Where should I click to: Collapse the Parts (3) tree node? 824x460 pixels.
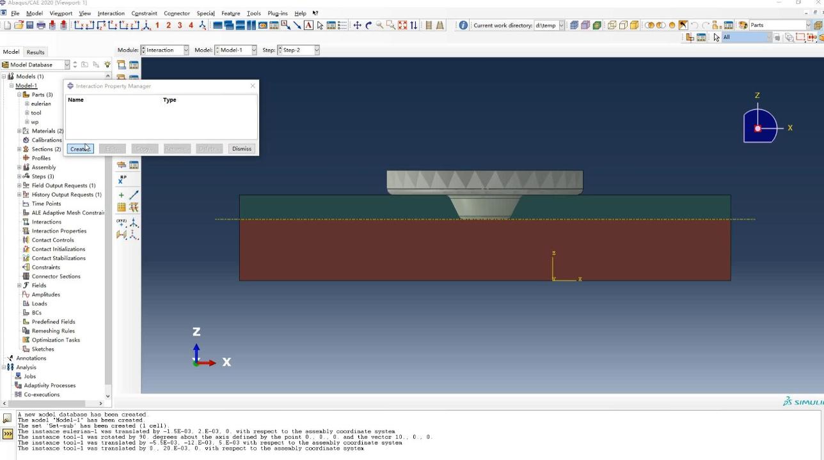pyautogui.click(x=19, y=95)
